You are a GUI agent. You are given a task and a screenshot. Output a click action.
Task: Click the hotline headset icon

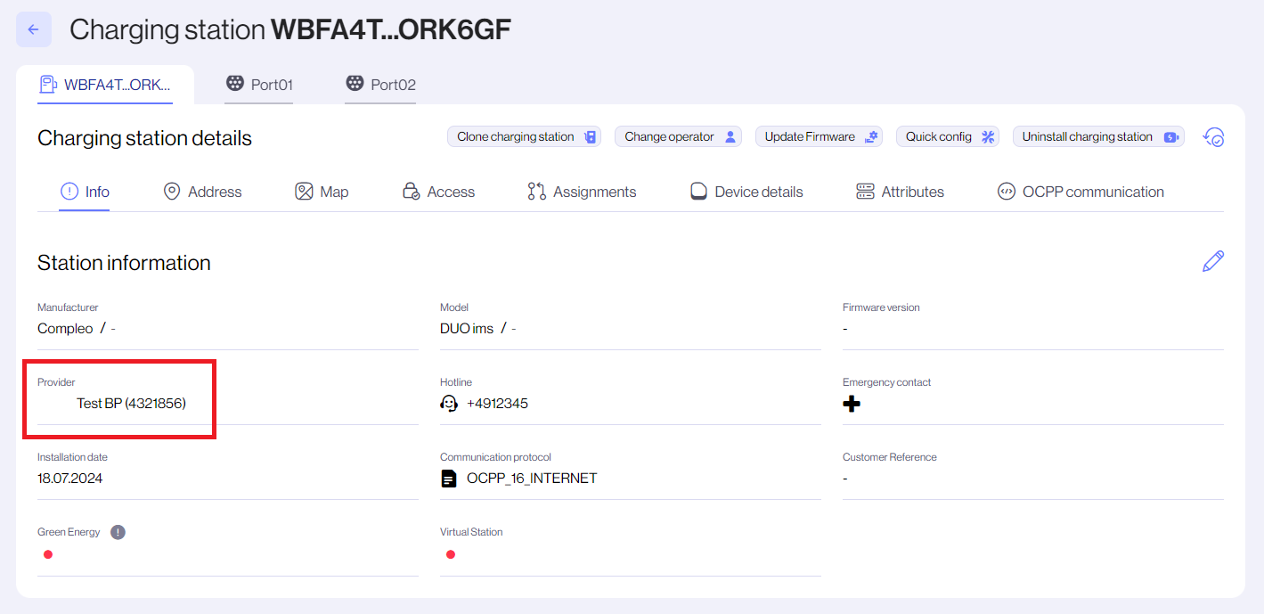tap(449, 404)
